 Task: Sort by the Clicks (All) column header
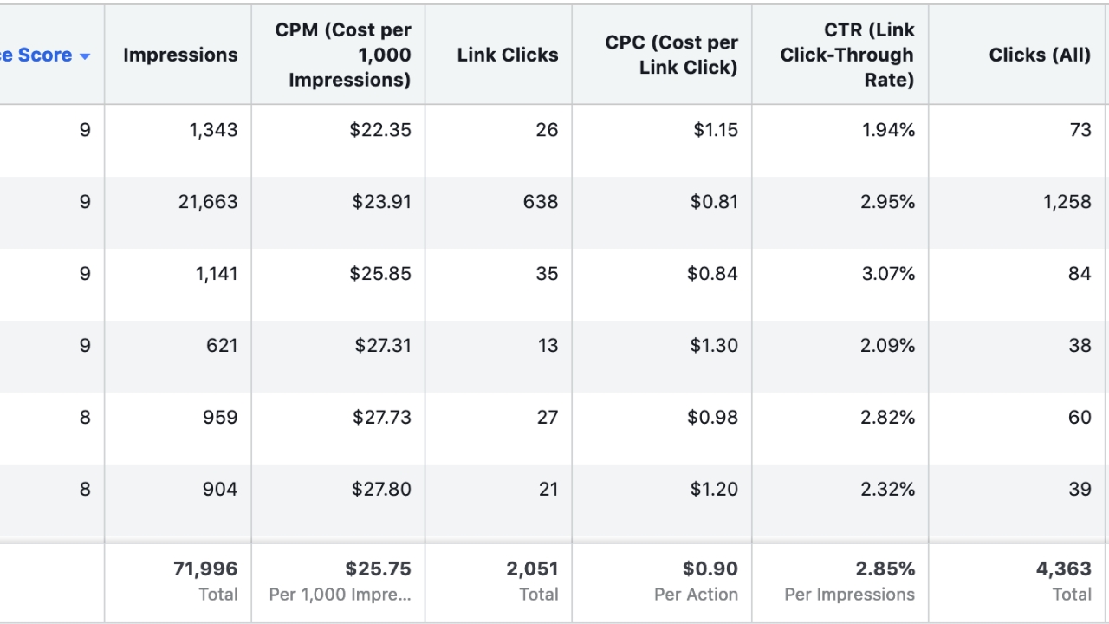[x=1040, y=55]
